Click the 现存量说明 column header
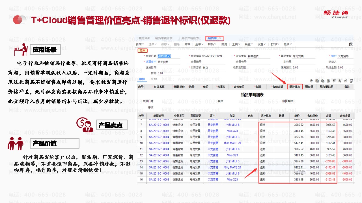 (x=326, y=87)
